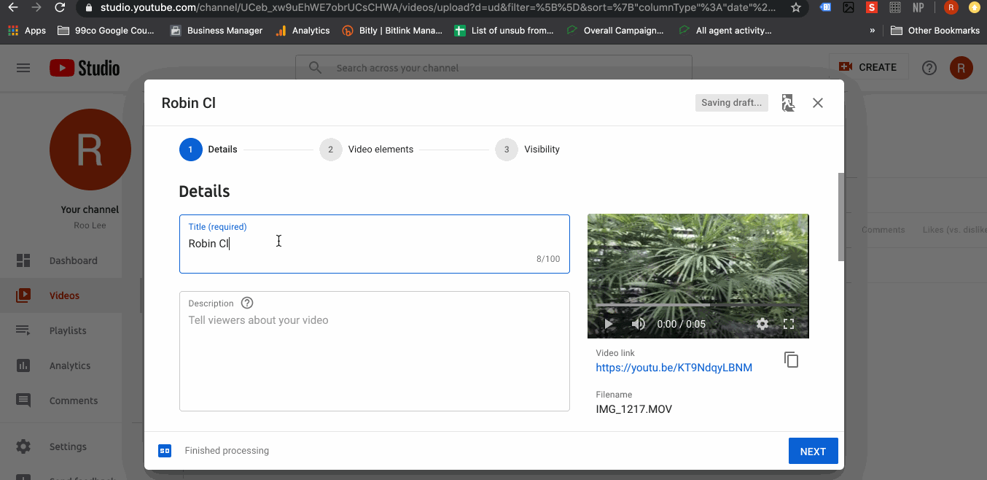This screenshot has width=987, height=480.
Task: Open the help question mark icon
Action: click(929, 68)
